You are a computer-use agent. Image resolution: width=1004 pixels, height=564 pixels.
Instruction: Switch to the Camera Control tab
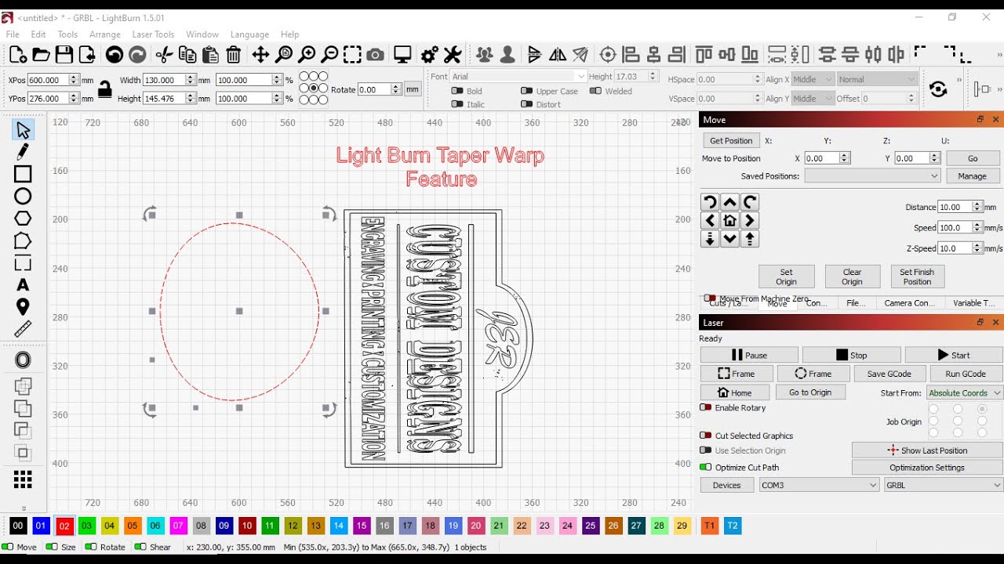coord(909,303)
